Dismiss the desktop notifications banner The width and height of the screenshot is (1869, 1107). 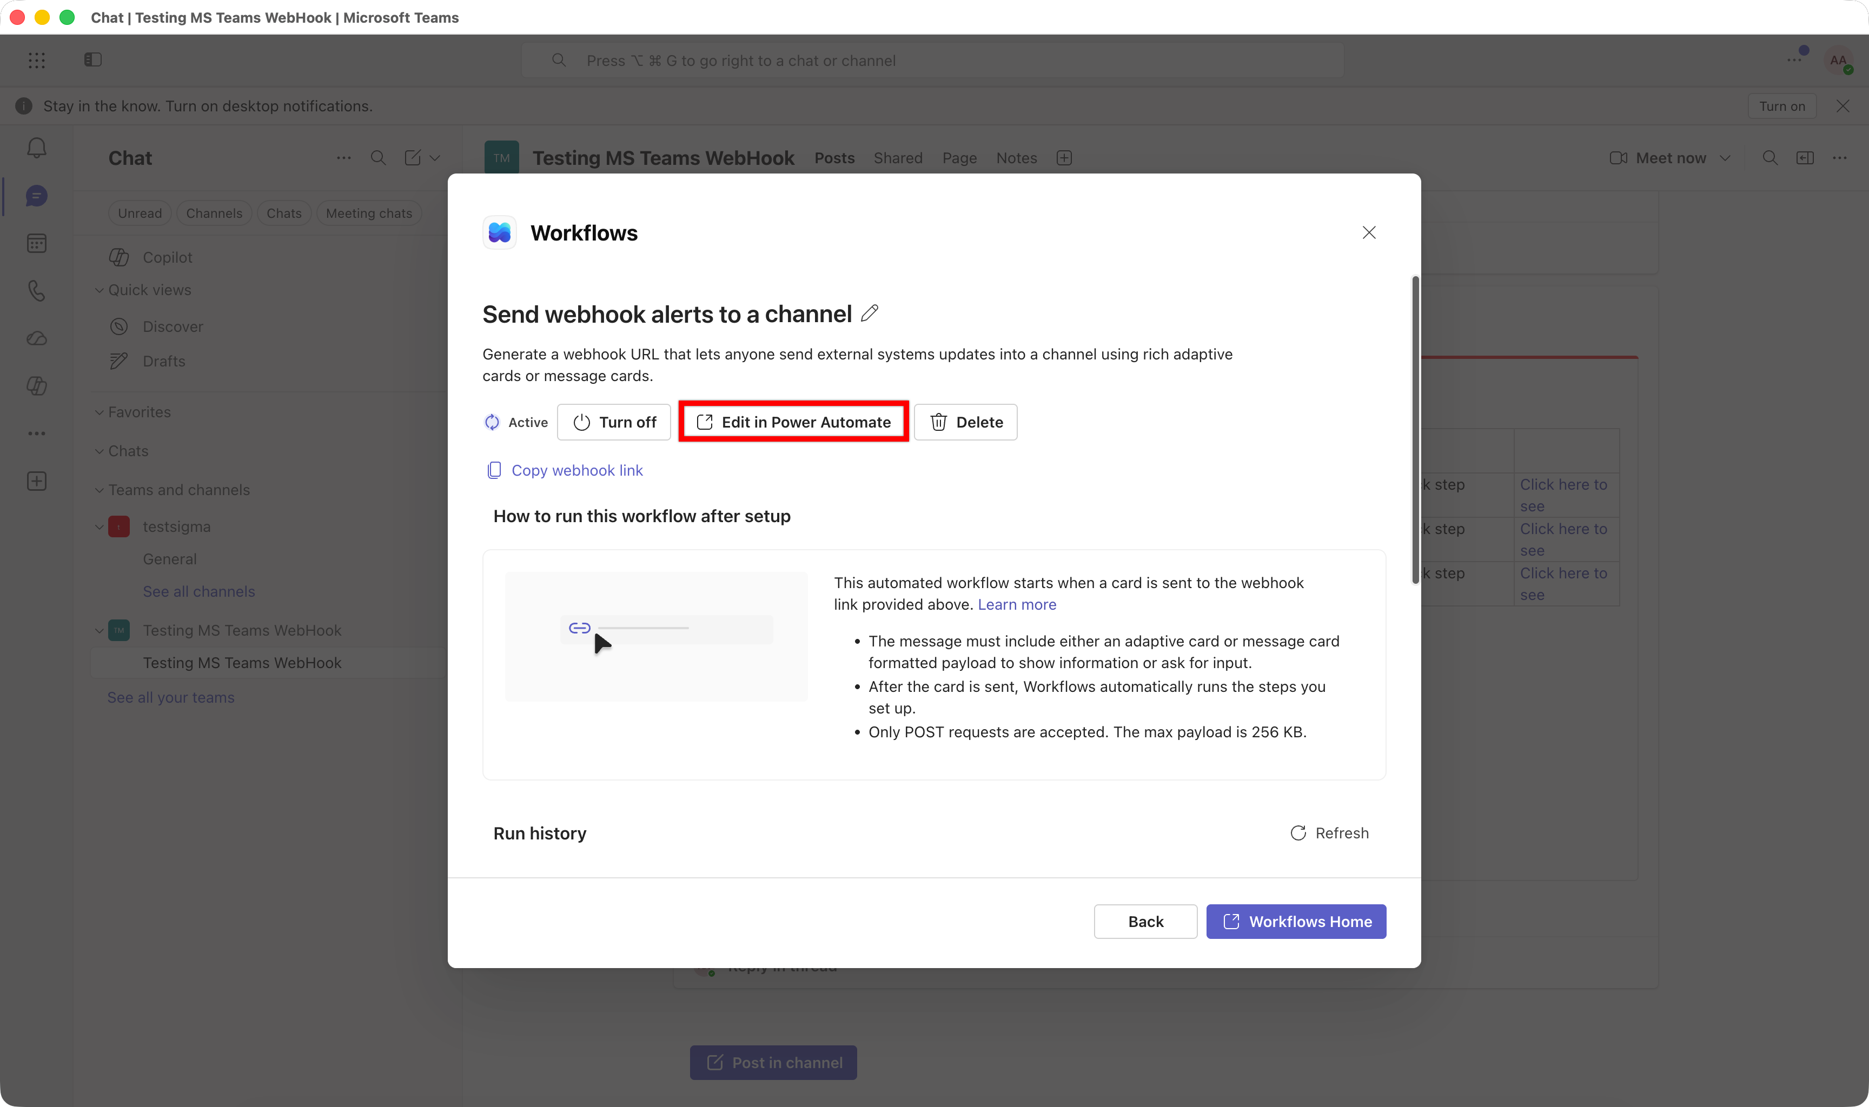pos(1842,106)
